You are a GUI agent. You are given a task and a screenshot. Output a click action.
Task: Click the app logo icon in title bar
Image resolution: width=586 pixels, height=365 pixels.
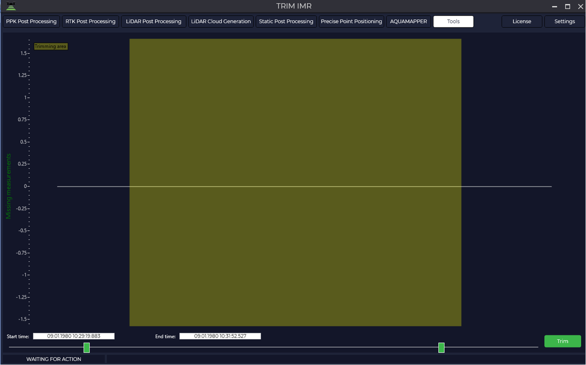(x=11, y=6)
